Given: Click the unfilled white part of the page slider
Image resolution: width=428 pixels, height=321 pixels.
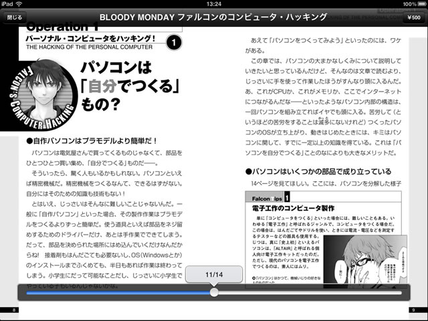Looking at the screenshot, I should [x=310, y=293].
